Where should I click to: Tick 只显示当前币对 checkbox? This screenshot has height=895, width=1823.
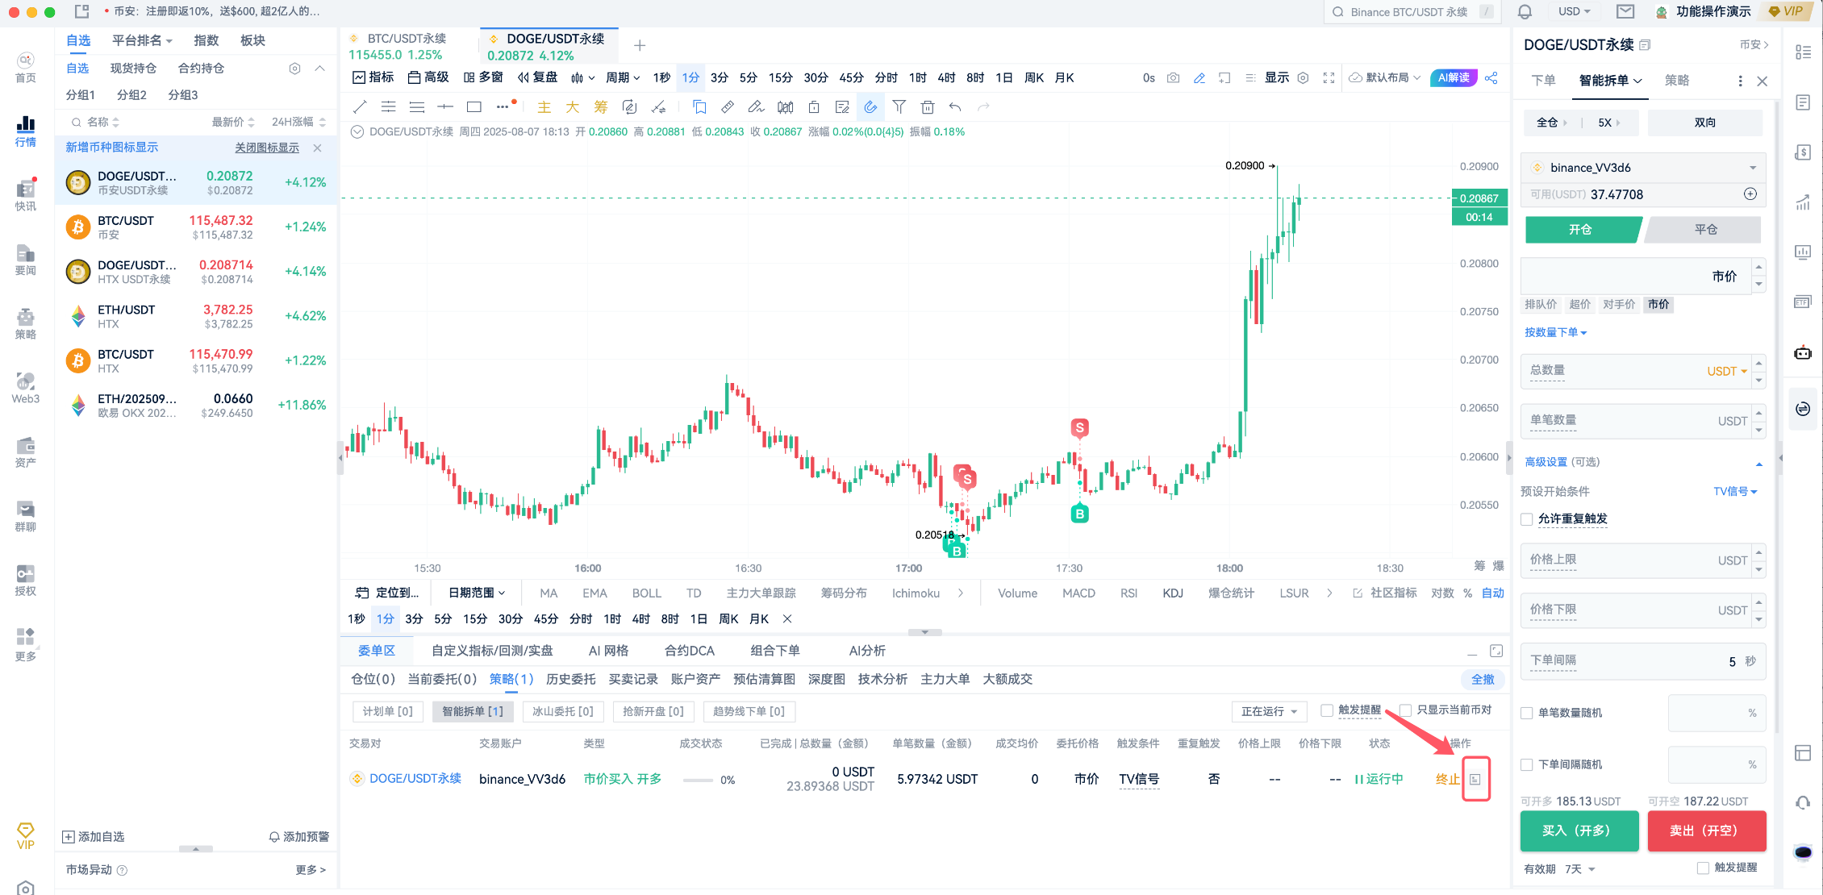click(1405, 710)
